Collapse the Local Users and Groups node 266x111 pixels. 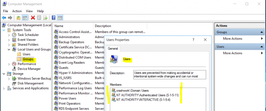[x=9, y=50]
